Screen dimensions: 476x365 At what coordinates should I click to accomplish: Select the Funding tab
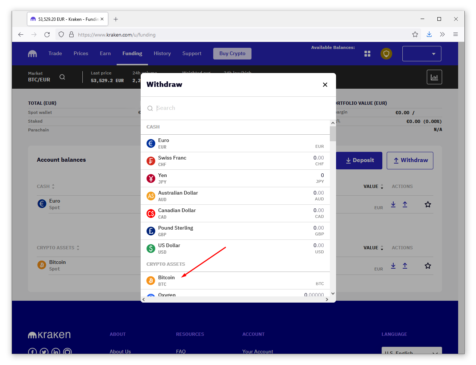pyautogui.click(x=132, y=53)
